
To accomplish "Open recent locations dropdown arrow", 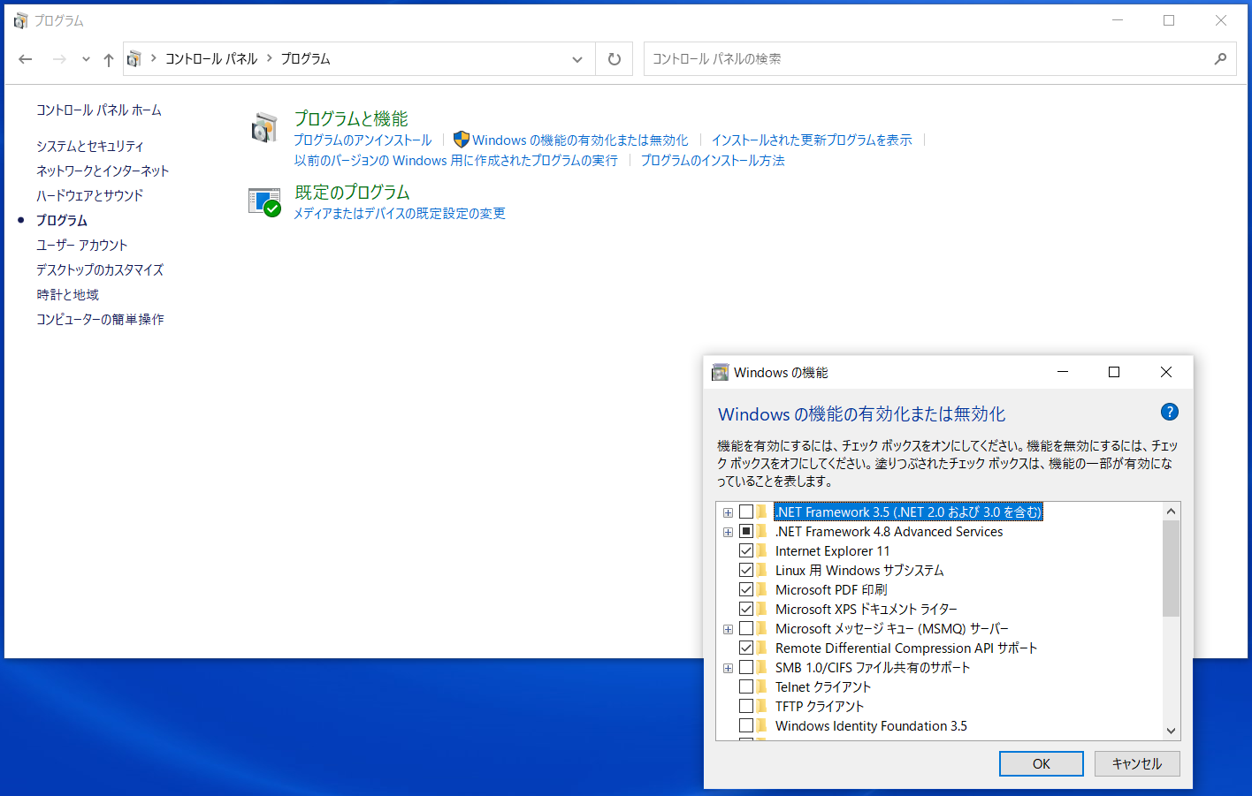I will (86, 59).
